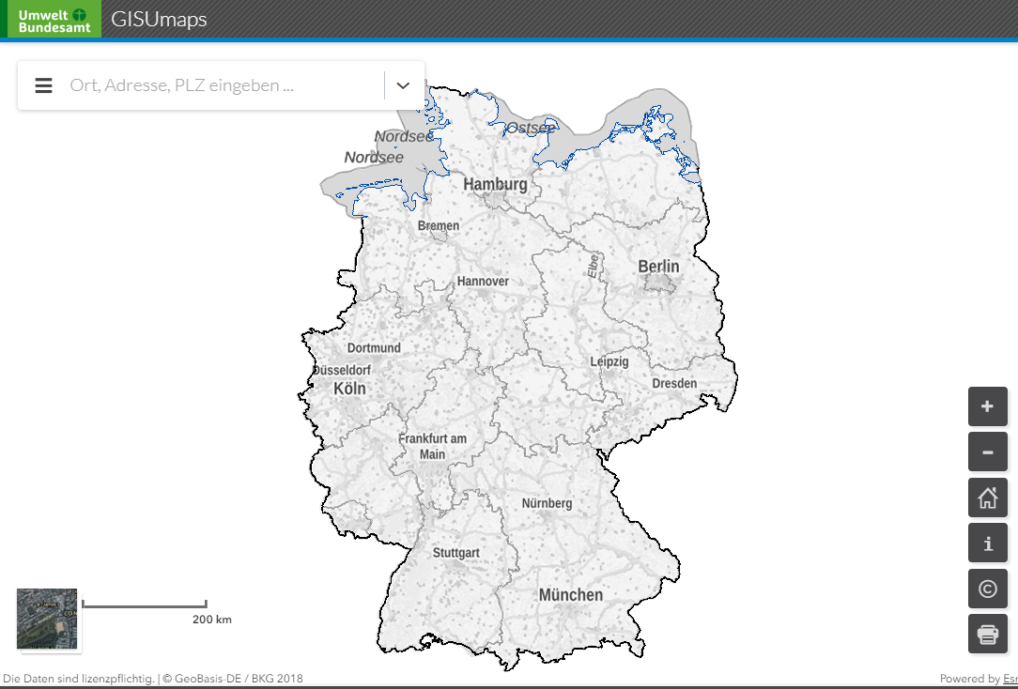Click Berlin on the map
Viewport: 1018px width, 689px height.
[658, 267]
